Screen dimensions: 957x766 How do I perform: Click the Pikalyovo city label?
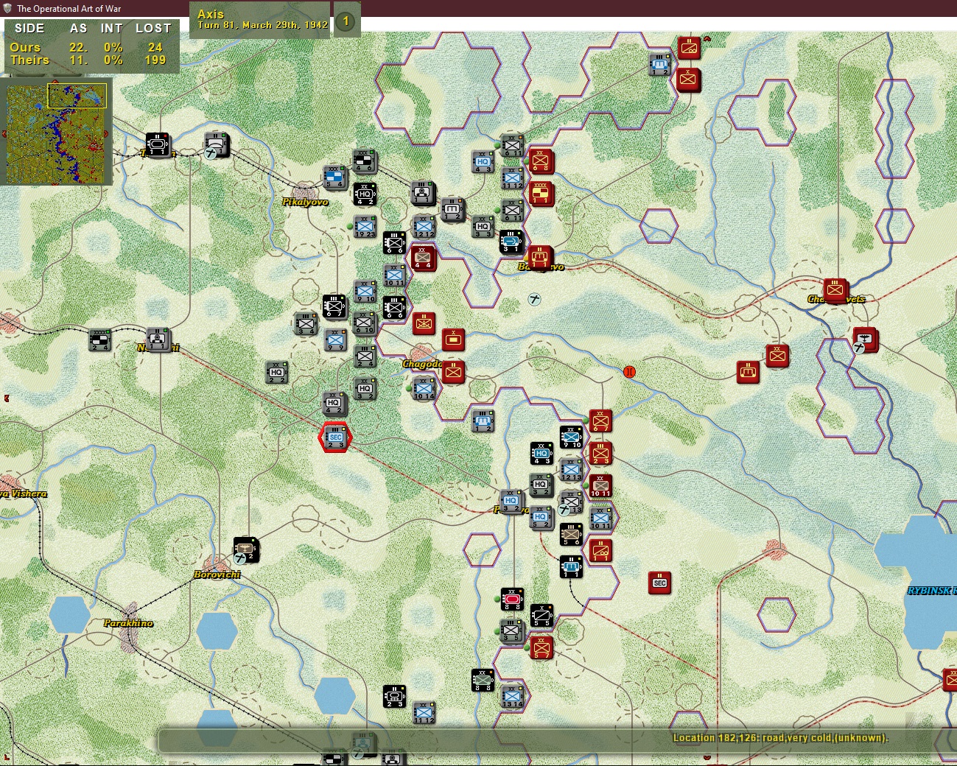(305, 202)
